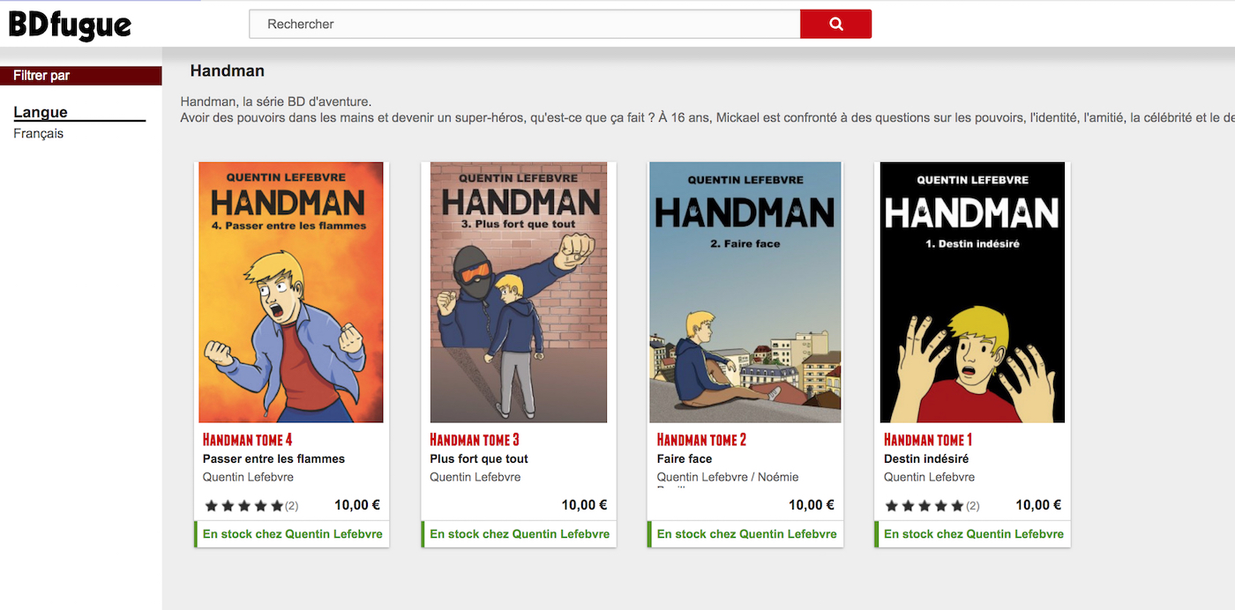Viewport: 1235px width, 610px height.
Task: Click 'En stock chez Quentin Lefebvre' for tome 4
Action: [x=293, y=534]
